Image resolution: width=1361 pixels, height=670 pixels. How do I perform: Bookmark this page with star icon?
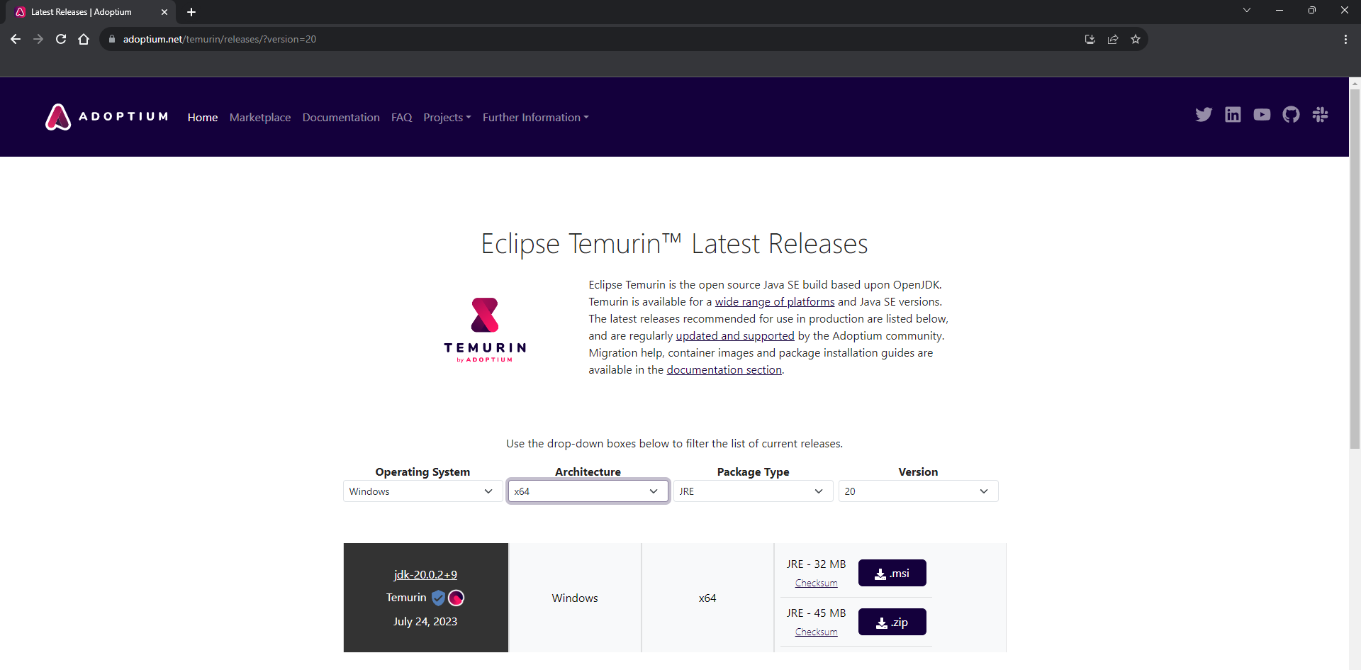(x=1136, y=39)
